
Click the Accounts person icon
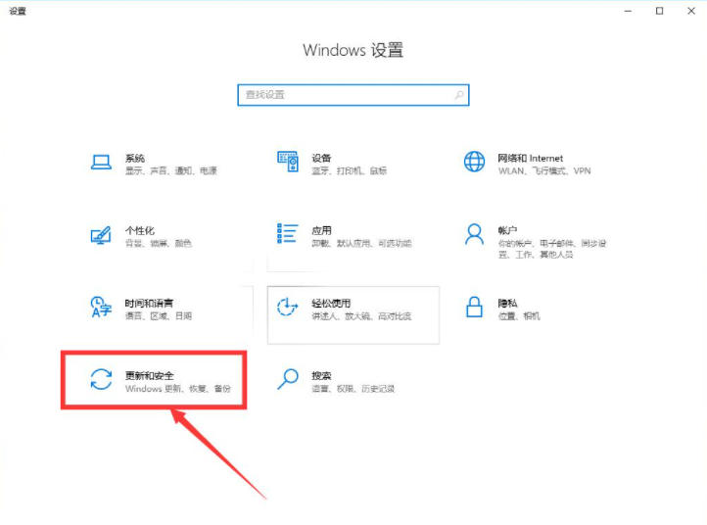(474, 234)
